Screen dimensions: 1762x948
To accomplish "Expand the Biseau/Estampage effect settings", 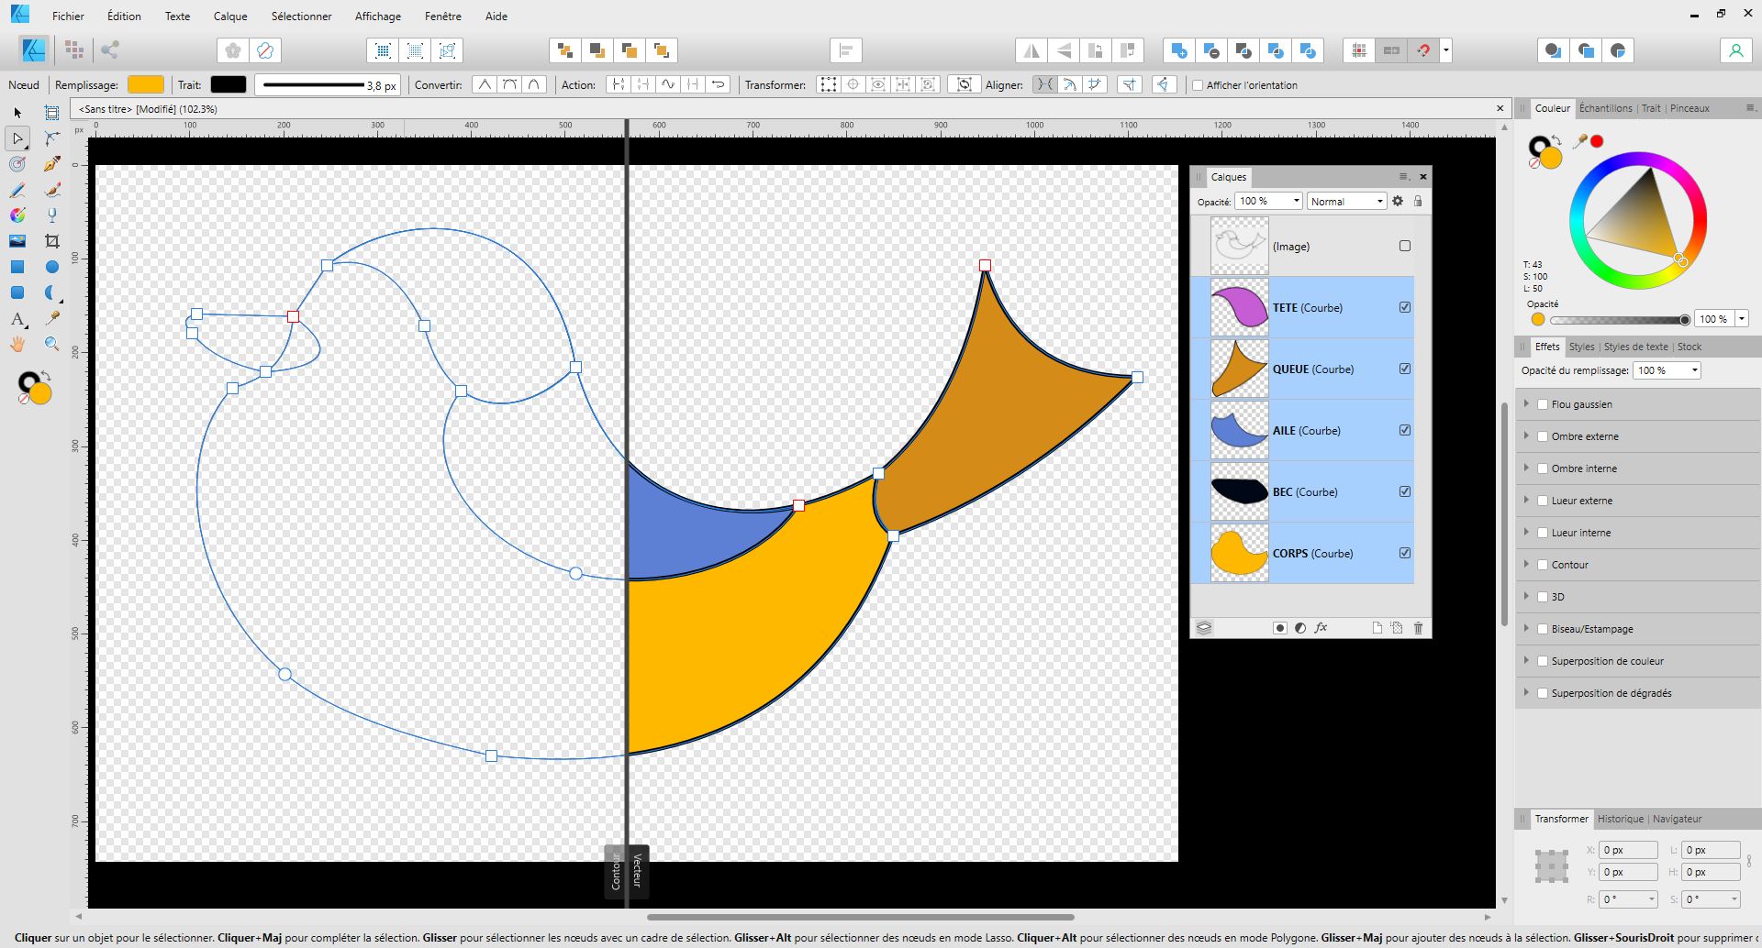I will (x=1527, y=628).
